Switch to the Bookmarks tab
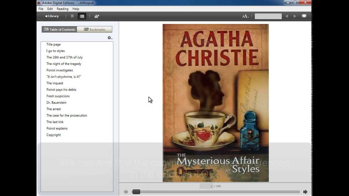 pyautogui.click(x=95, y=29)
